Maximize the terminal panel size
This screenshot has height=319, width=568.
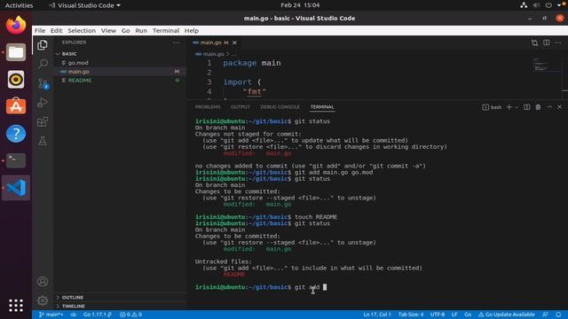(549, 107)
